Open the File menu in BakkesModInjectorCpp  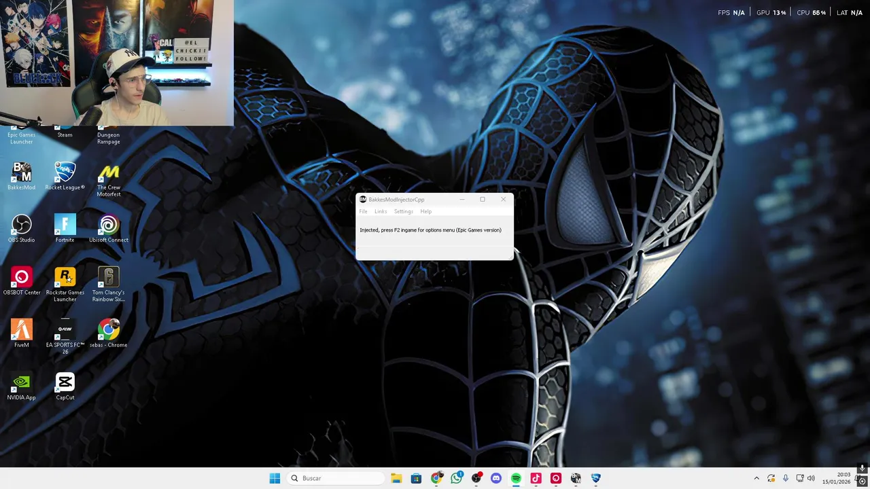click(363, 211)
